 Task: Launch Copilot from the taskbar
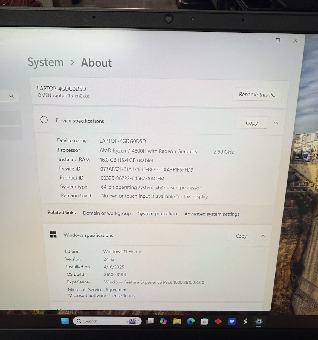(x=163, y=321)
